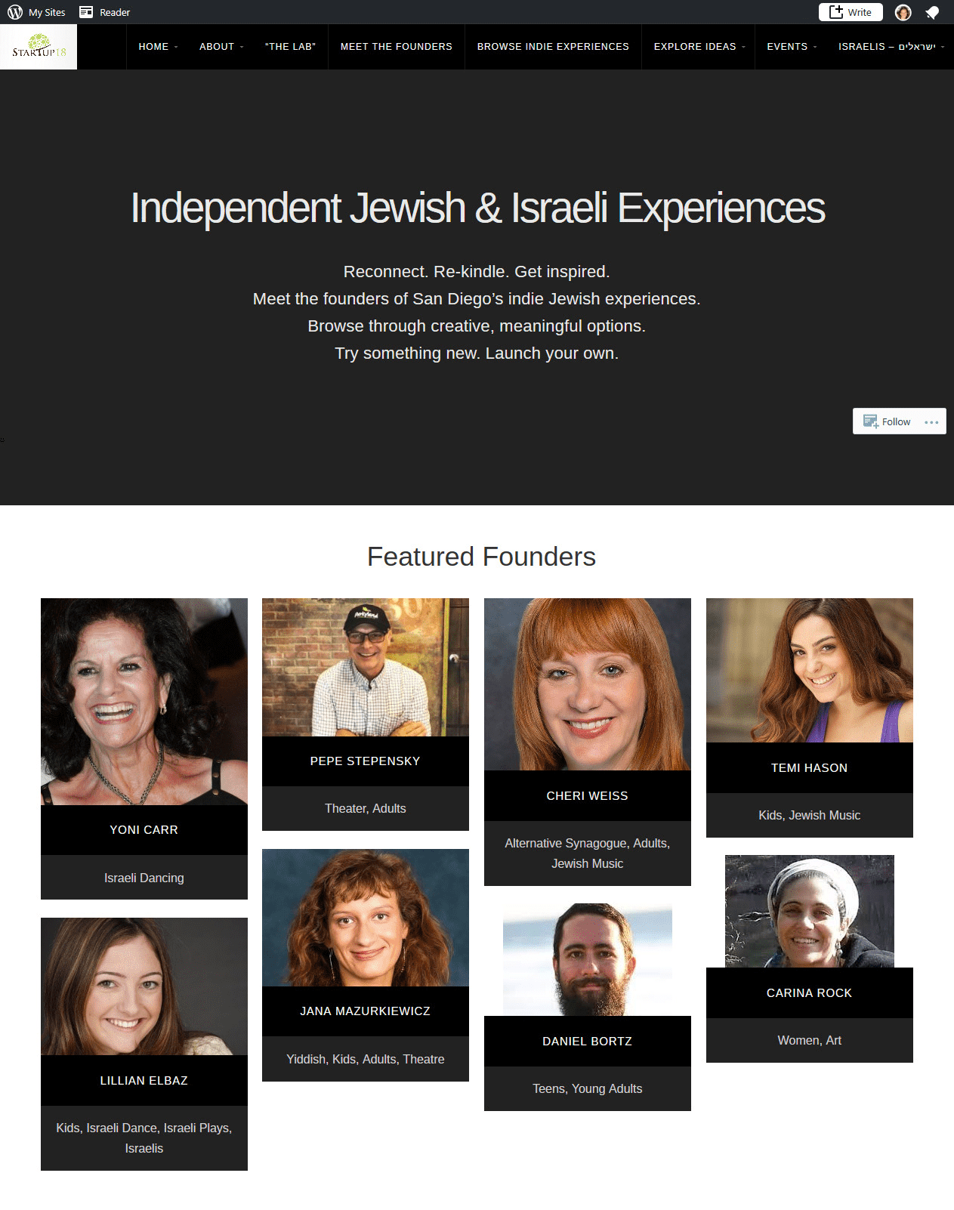Viewport: 954px width, 1210px height.
Task: Open the Reader icon in admin bar
Action: pos(86,12)
